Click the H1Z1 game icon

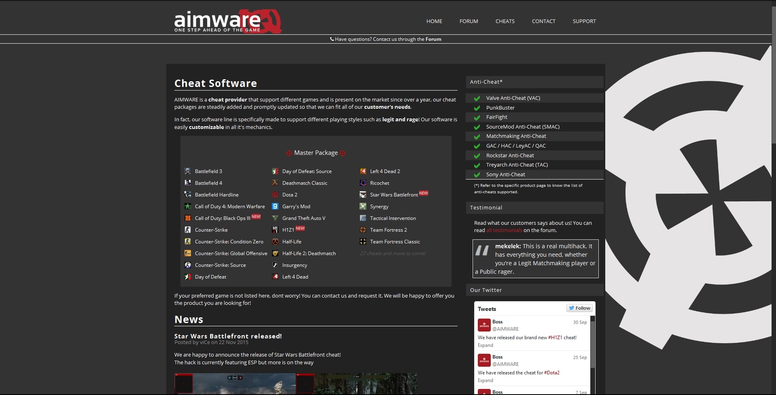(275, 230)
